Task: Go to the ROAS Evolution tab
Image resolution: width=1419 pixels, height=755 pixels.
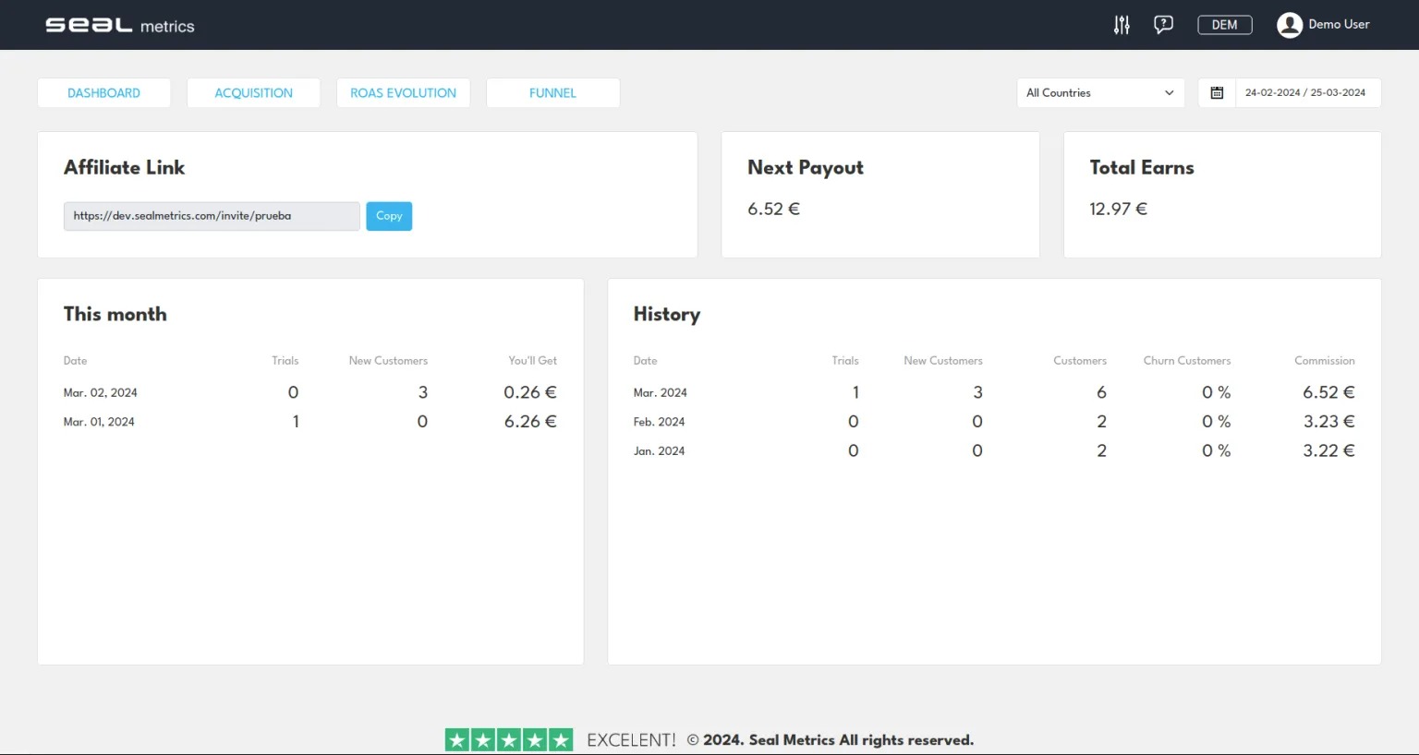Action: [x=403, y=93]
